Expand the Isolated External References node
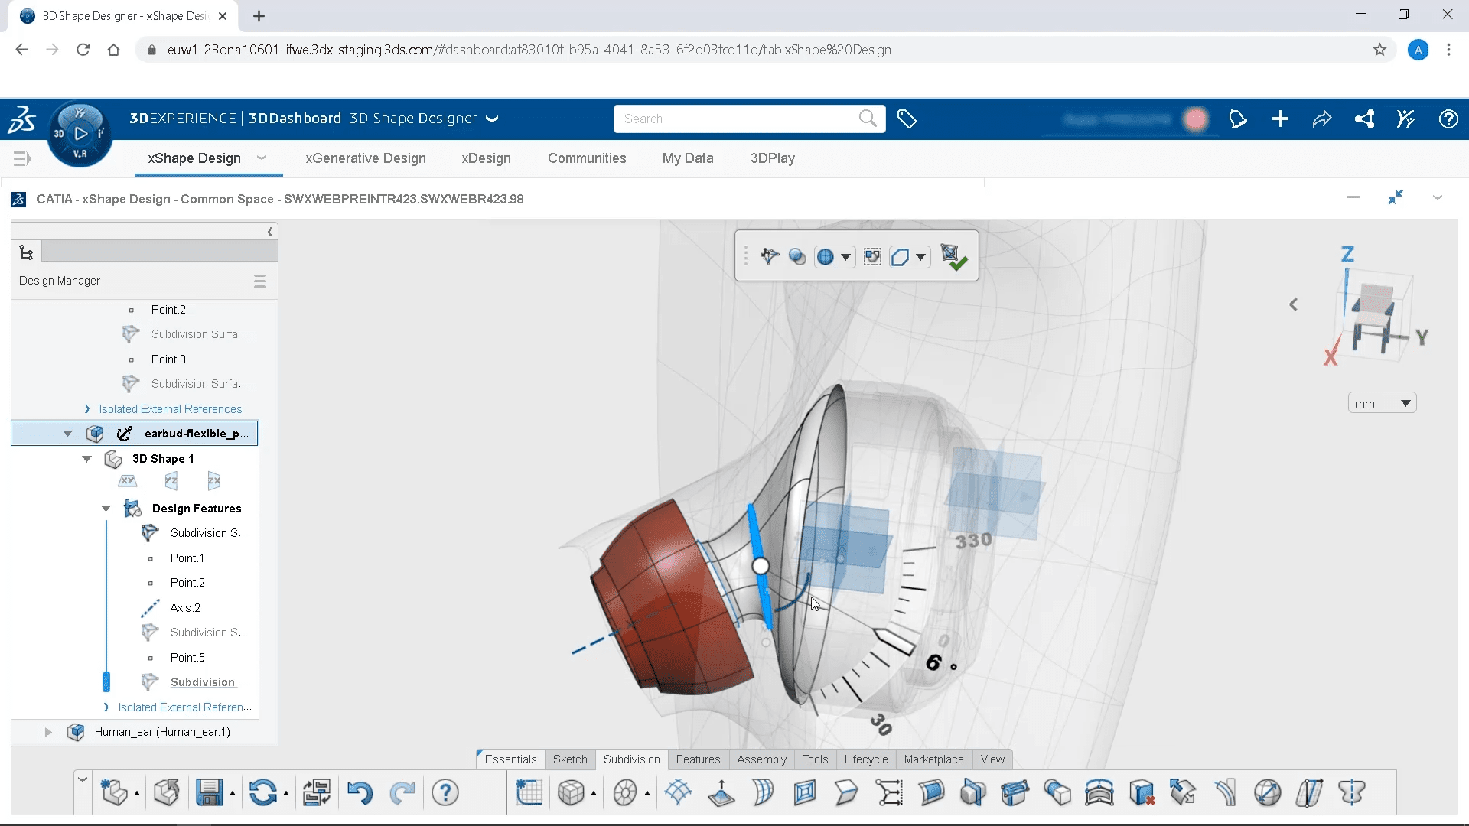This screenshot has height=826, width=1469. tap(89, 408)
